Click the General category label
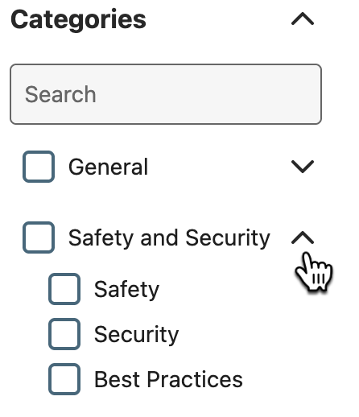Image resolution: width=359 pixels, height=417 pixels. point(108,167)
